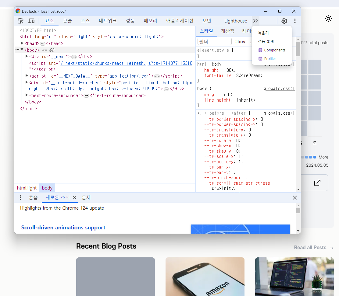The width and height of the screenshot is (339, 296).
Task: Open Scroll-driven animations support link
Action: click(x=63, y=228)
